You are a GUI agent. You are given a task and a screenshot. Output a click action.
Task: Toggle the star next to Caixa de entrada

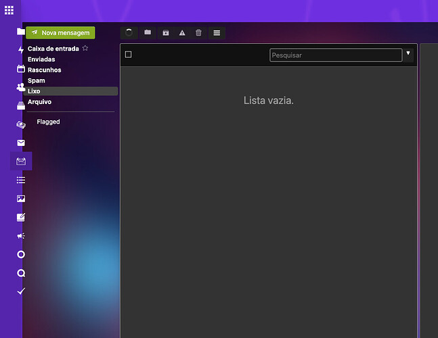coord(85,48)
